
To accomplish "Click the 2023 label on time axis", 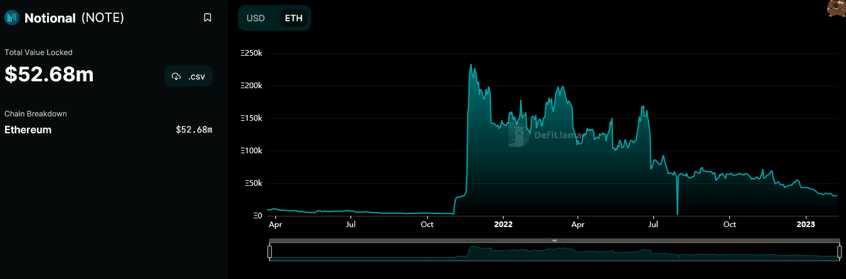I will coord(806,223).
